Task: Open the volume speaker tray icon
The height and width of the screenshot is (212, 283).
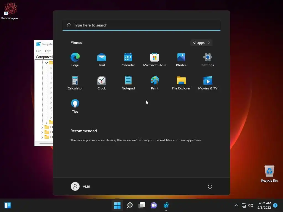Action: pyautogui.click(x=250, y=205)
